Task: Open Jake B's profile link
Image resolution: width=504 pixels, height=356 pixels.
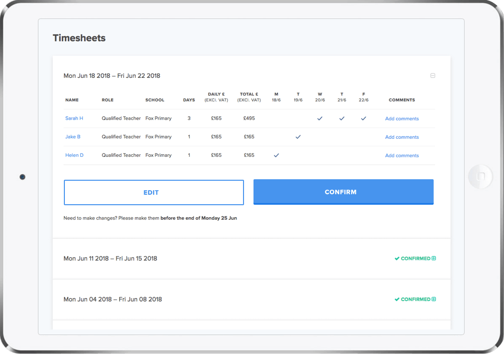Action: pyautogui.click(x=73, y=137)
